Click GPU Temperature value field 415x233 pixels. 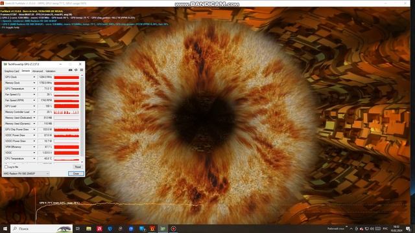pyautogui.click(x=45, y=89)
